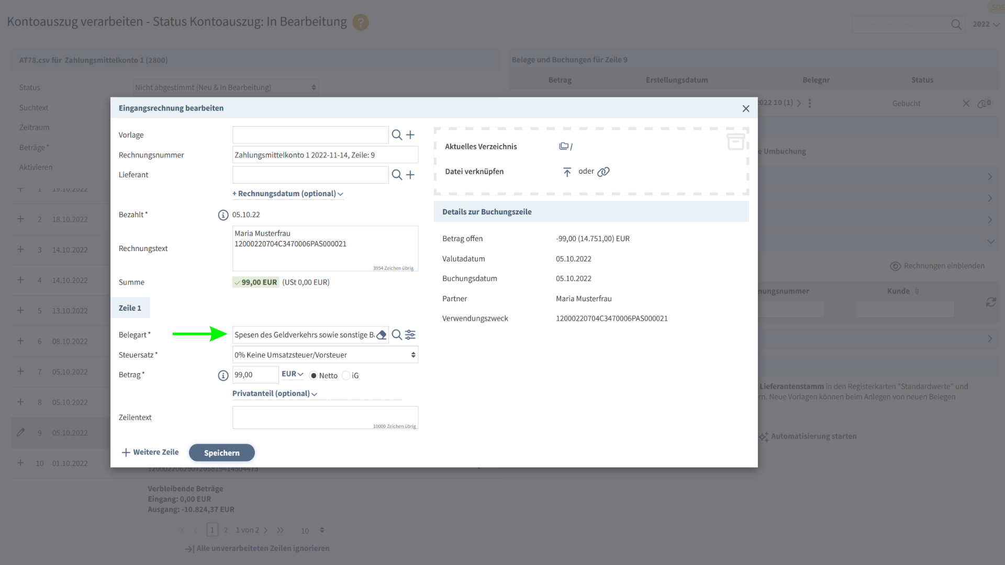Click the upload icon in Datei verknüpfen

coord(567,172)
